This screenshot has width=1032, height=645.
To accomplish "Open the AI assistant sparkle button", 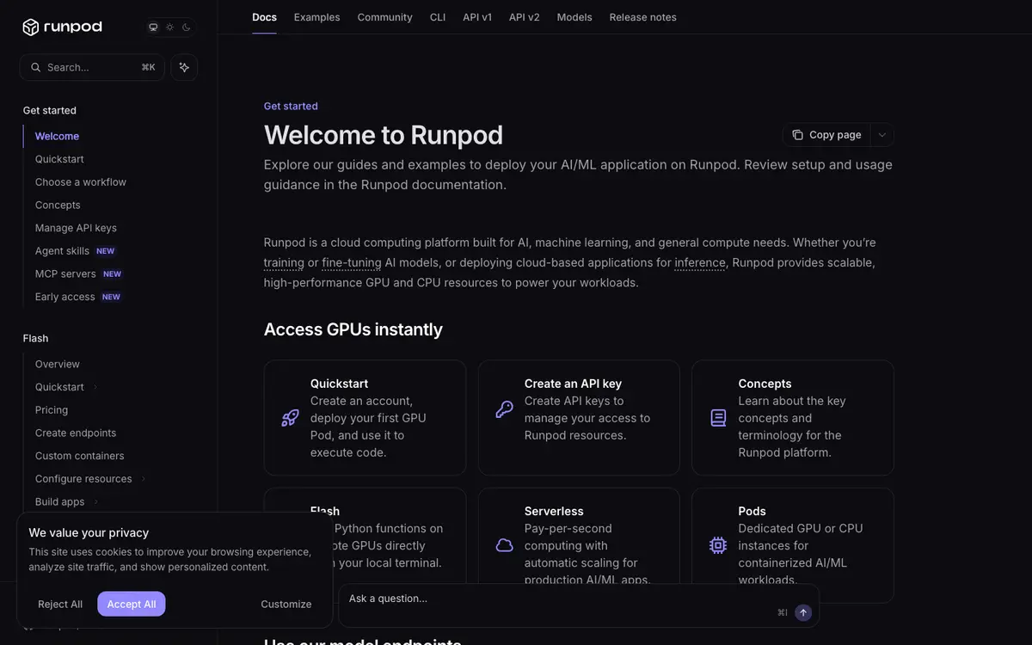I will [x=184, y=67].
